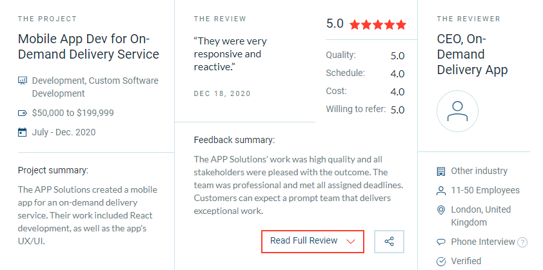
Task: Click the speech bubble Phone Interview icon
Action: point(441,242)
